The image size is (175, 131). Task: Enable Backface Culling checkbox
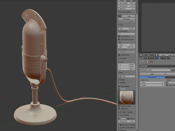119,106
